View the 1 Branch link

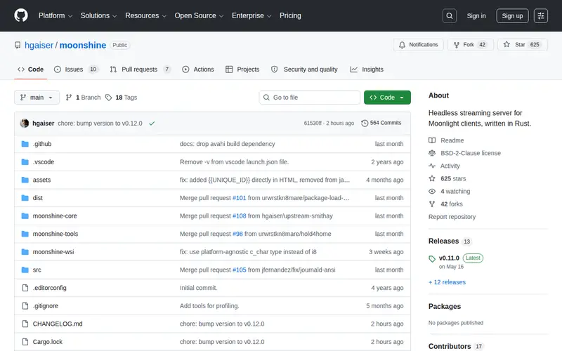point(83,98)
